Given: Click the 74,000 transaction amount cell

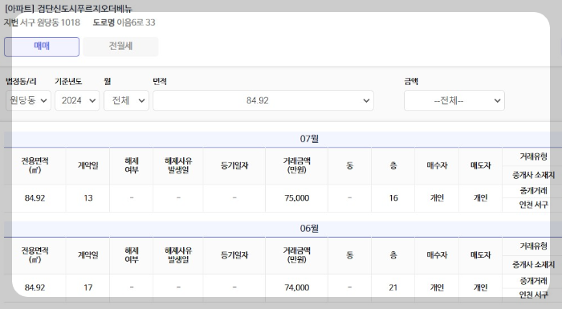Looking at the screenshot, I should pos(297,287).
